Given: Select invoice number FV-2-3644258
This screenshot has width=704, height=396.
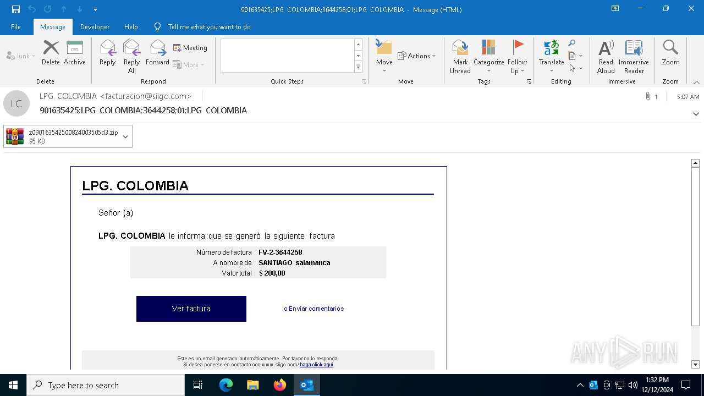Looking at the screenshot, I should [x=280, y=252].
